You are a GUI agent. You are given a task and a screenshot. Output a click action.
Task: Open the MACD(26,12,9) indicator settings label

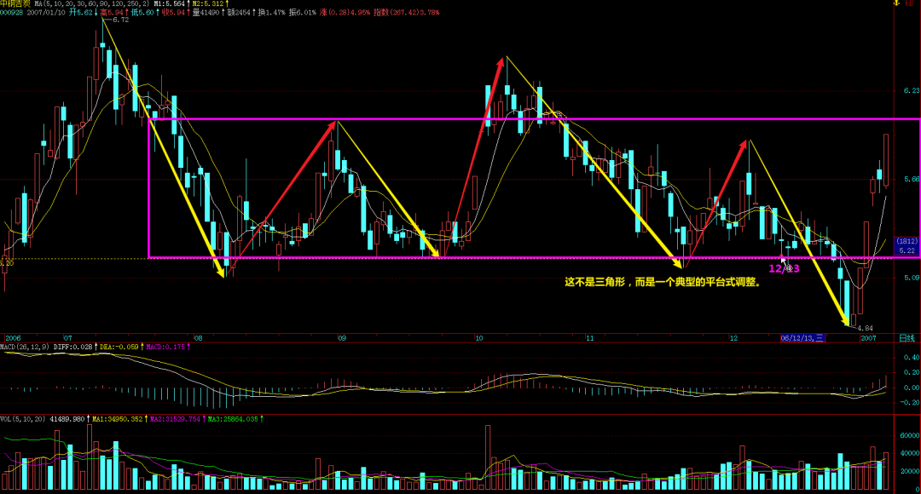25,347
